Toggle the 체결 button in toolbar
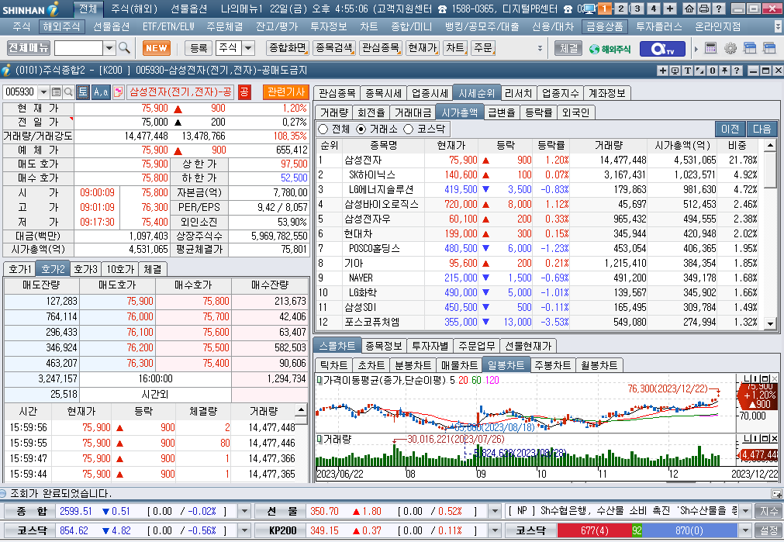The height and width of the screenshot is (542, 784). [x=569, y=49]
